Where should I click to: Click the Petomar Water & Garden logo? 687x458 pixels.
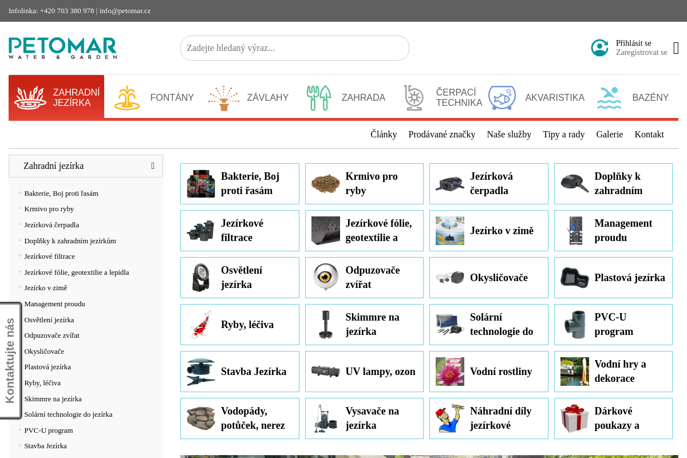63,48
